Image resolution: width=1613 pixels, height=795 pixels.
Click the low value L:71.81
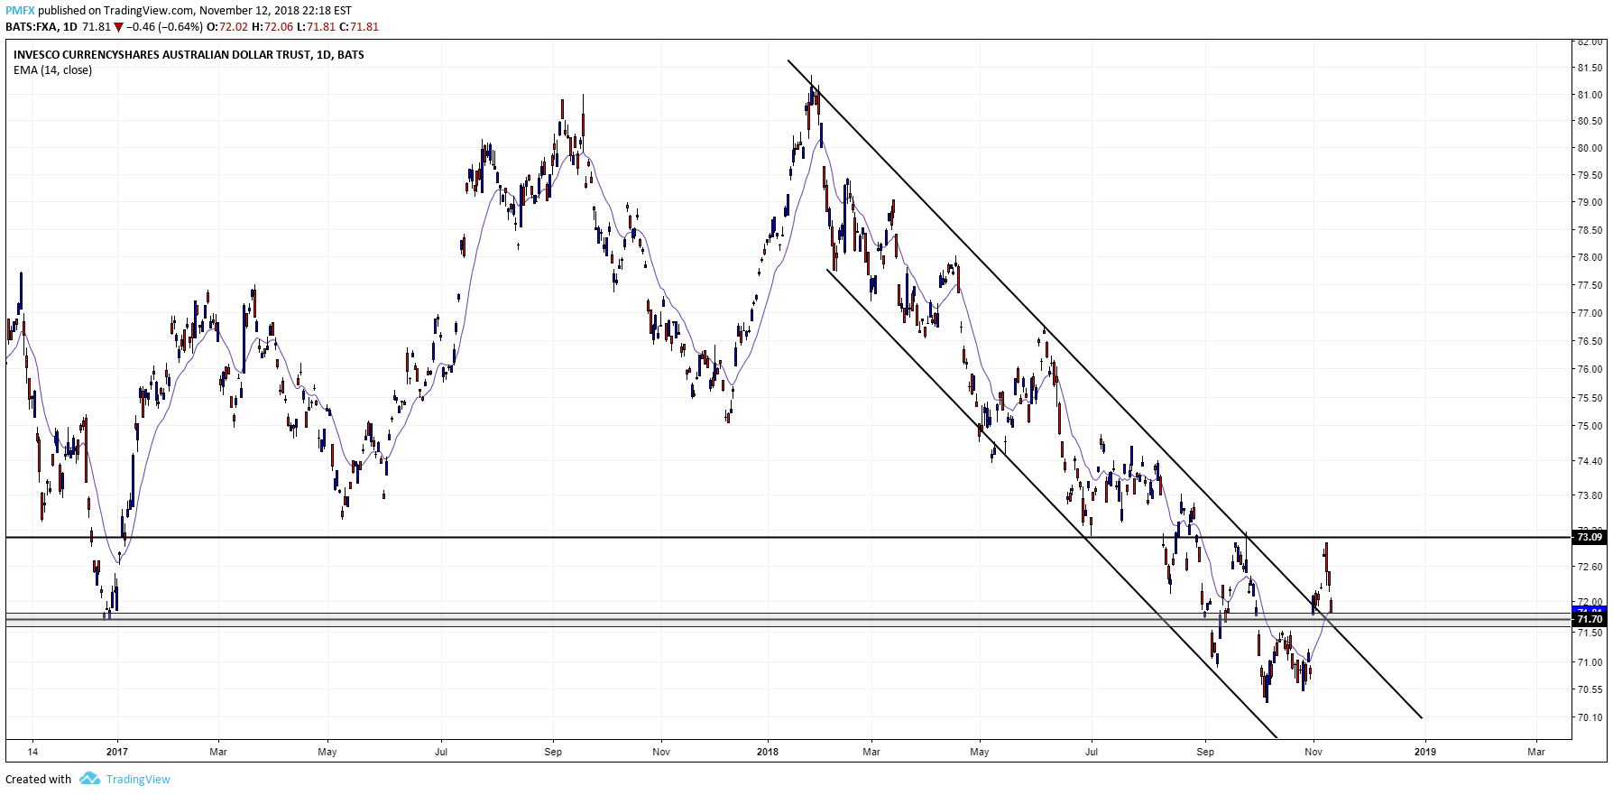316,27
